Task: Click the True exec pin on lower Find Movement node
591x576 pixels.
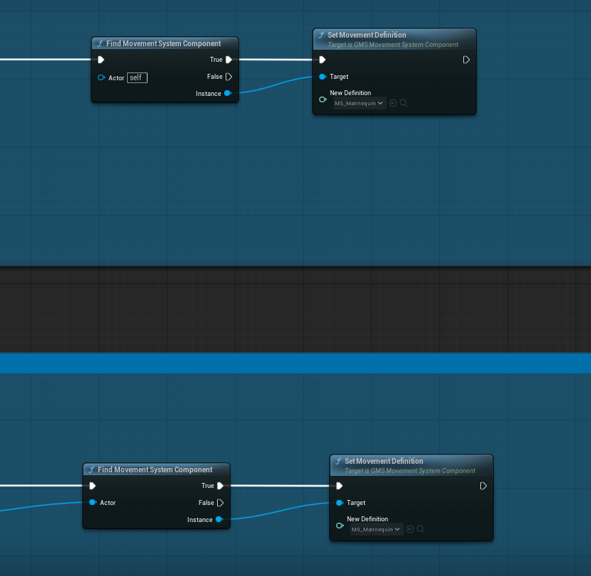Action: pyautogui.click(x=220, y=486)
